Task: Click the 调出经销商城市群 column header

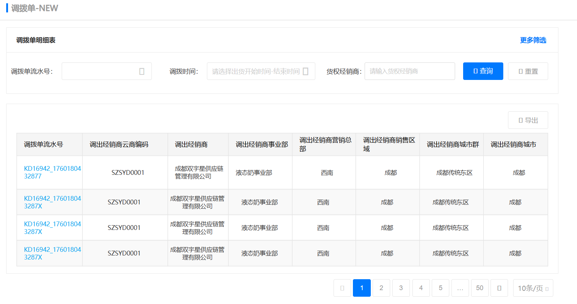Action: (451, 145)
